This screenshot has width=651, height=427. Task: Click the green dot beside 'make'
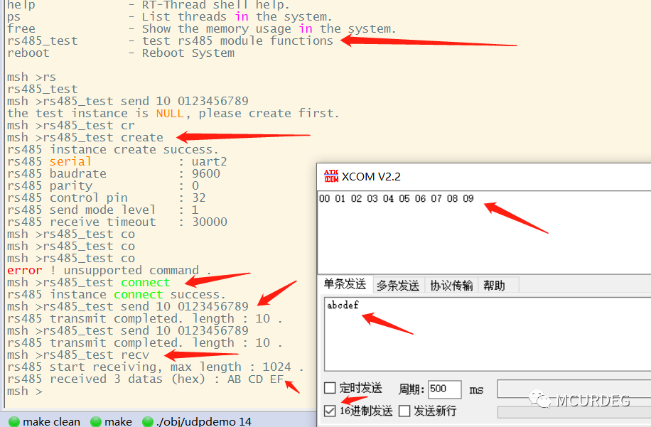tap(95, 421)
